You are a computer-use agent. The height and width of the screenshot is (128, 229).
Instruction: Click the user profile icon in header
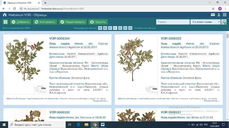219,15
